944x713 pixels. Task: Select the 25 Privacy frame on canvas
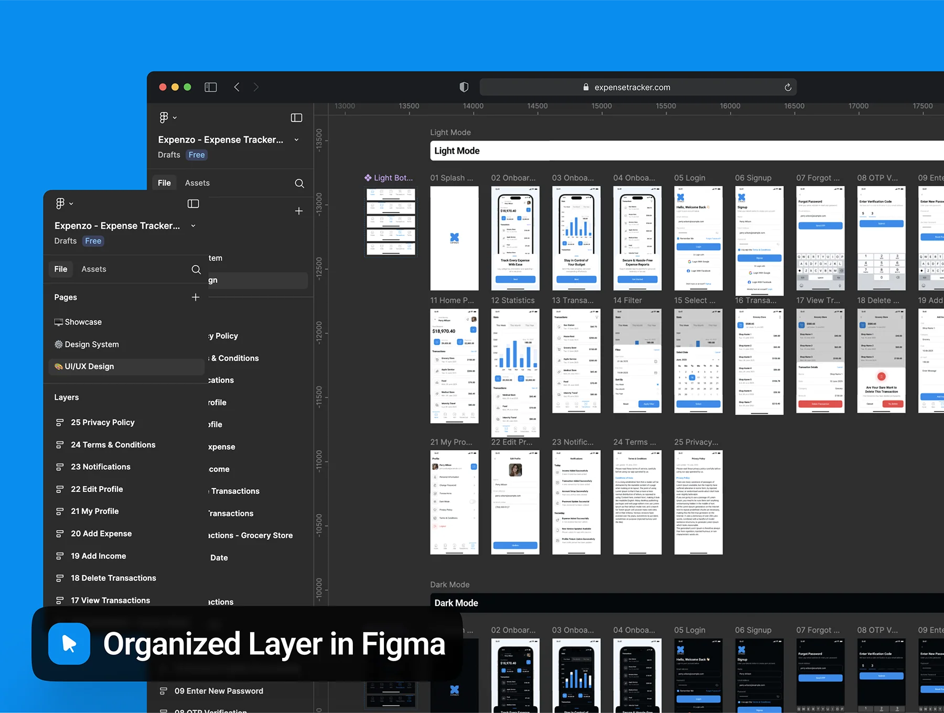tap(698, 502)
